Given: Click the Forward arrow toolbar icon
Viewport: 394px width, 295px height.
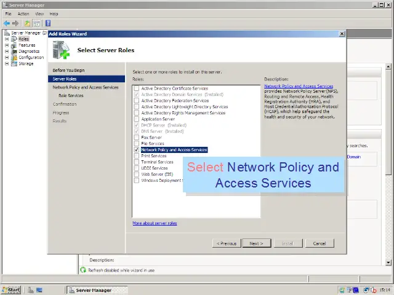Looking at the screenshot, I should pos(15,23).
